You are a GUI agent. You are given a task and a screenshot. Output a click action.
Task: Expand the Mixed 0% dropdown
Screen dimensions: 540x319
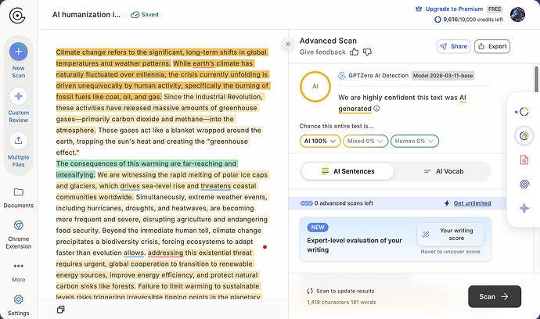click(365, 141)
